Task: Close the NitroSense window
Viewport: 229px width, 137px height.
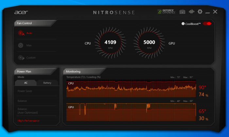Action: tap(215, 11)
